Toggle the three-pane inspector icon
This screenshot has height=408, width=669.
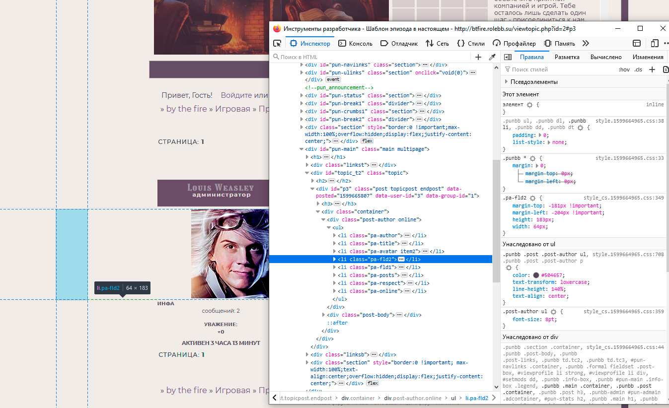tap(507, 57)
